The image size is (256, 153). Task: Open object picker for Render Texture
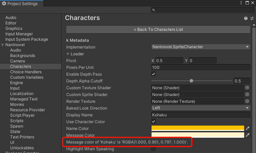(x=247, y=101)
